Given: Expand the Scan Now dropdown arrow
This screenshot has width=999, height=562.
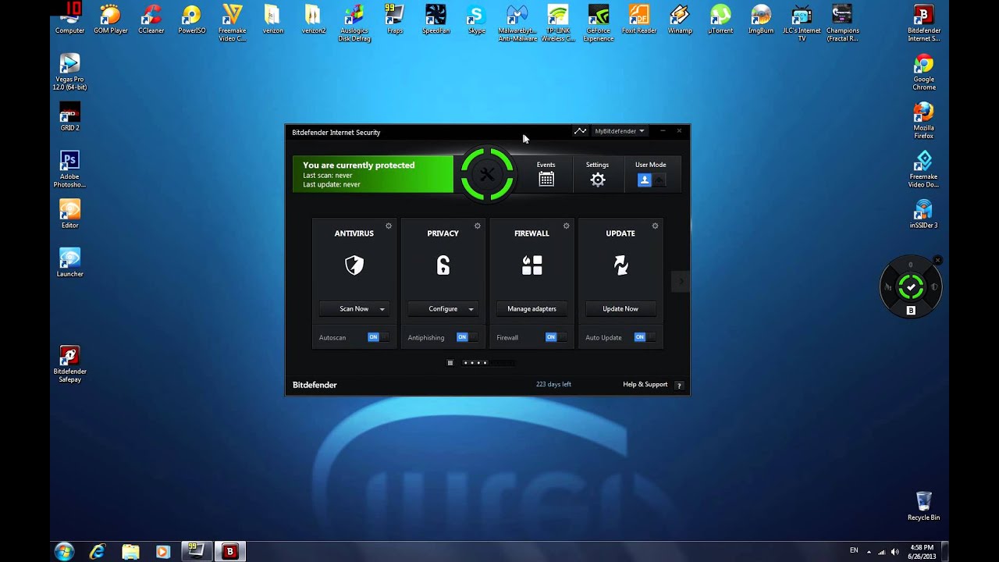Looking at the screenshot, I should [382, 309].
